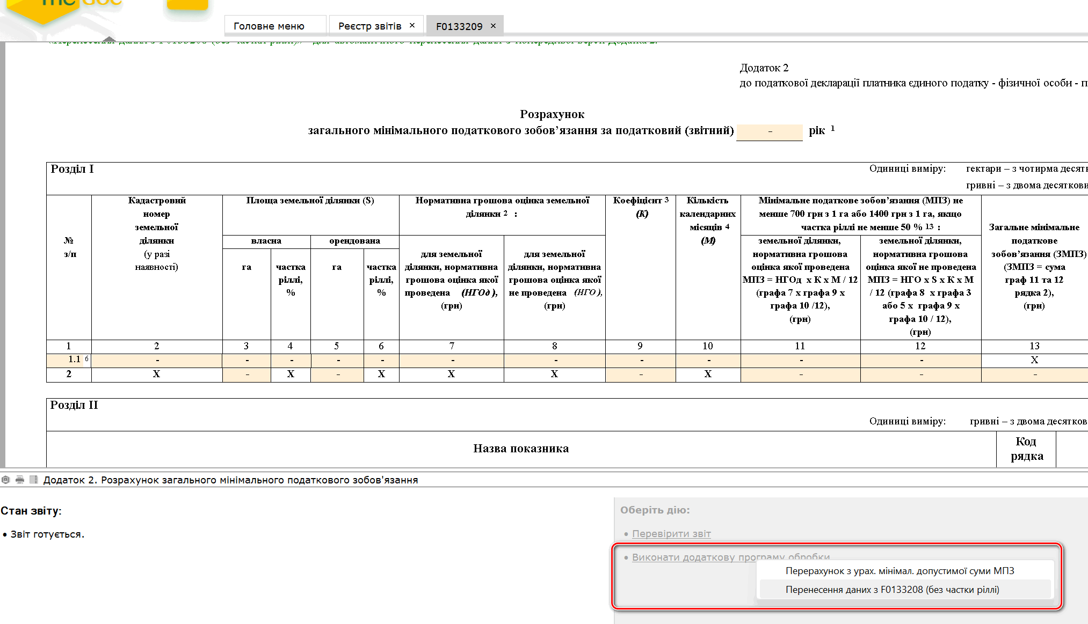Click column 7 cell in row 1.1
This screenshot has width=1088, height=624.
tap(451, 360)
